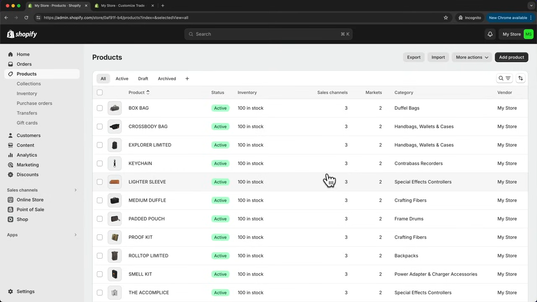Bookmark this page with star icon
The height and width of the screenshot is (302, 537).
[x=446, y=18]
